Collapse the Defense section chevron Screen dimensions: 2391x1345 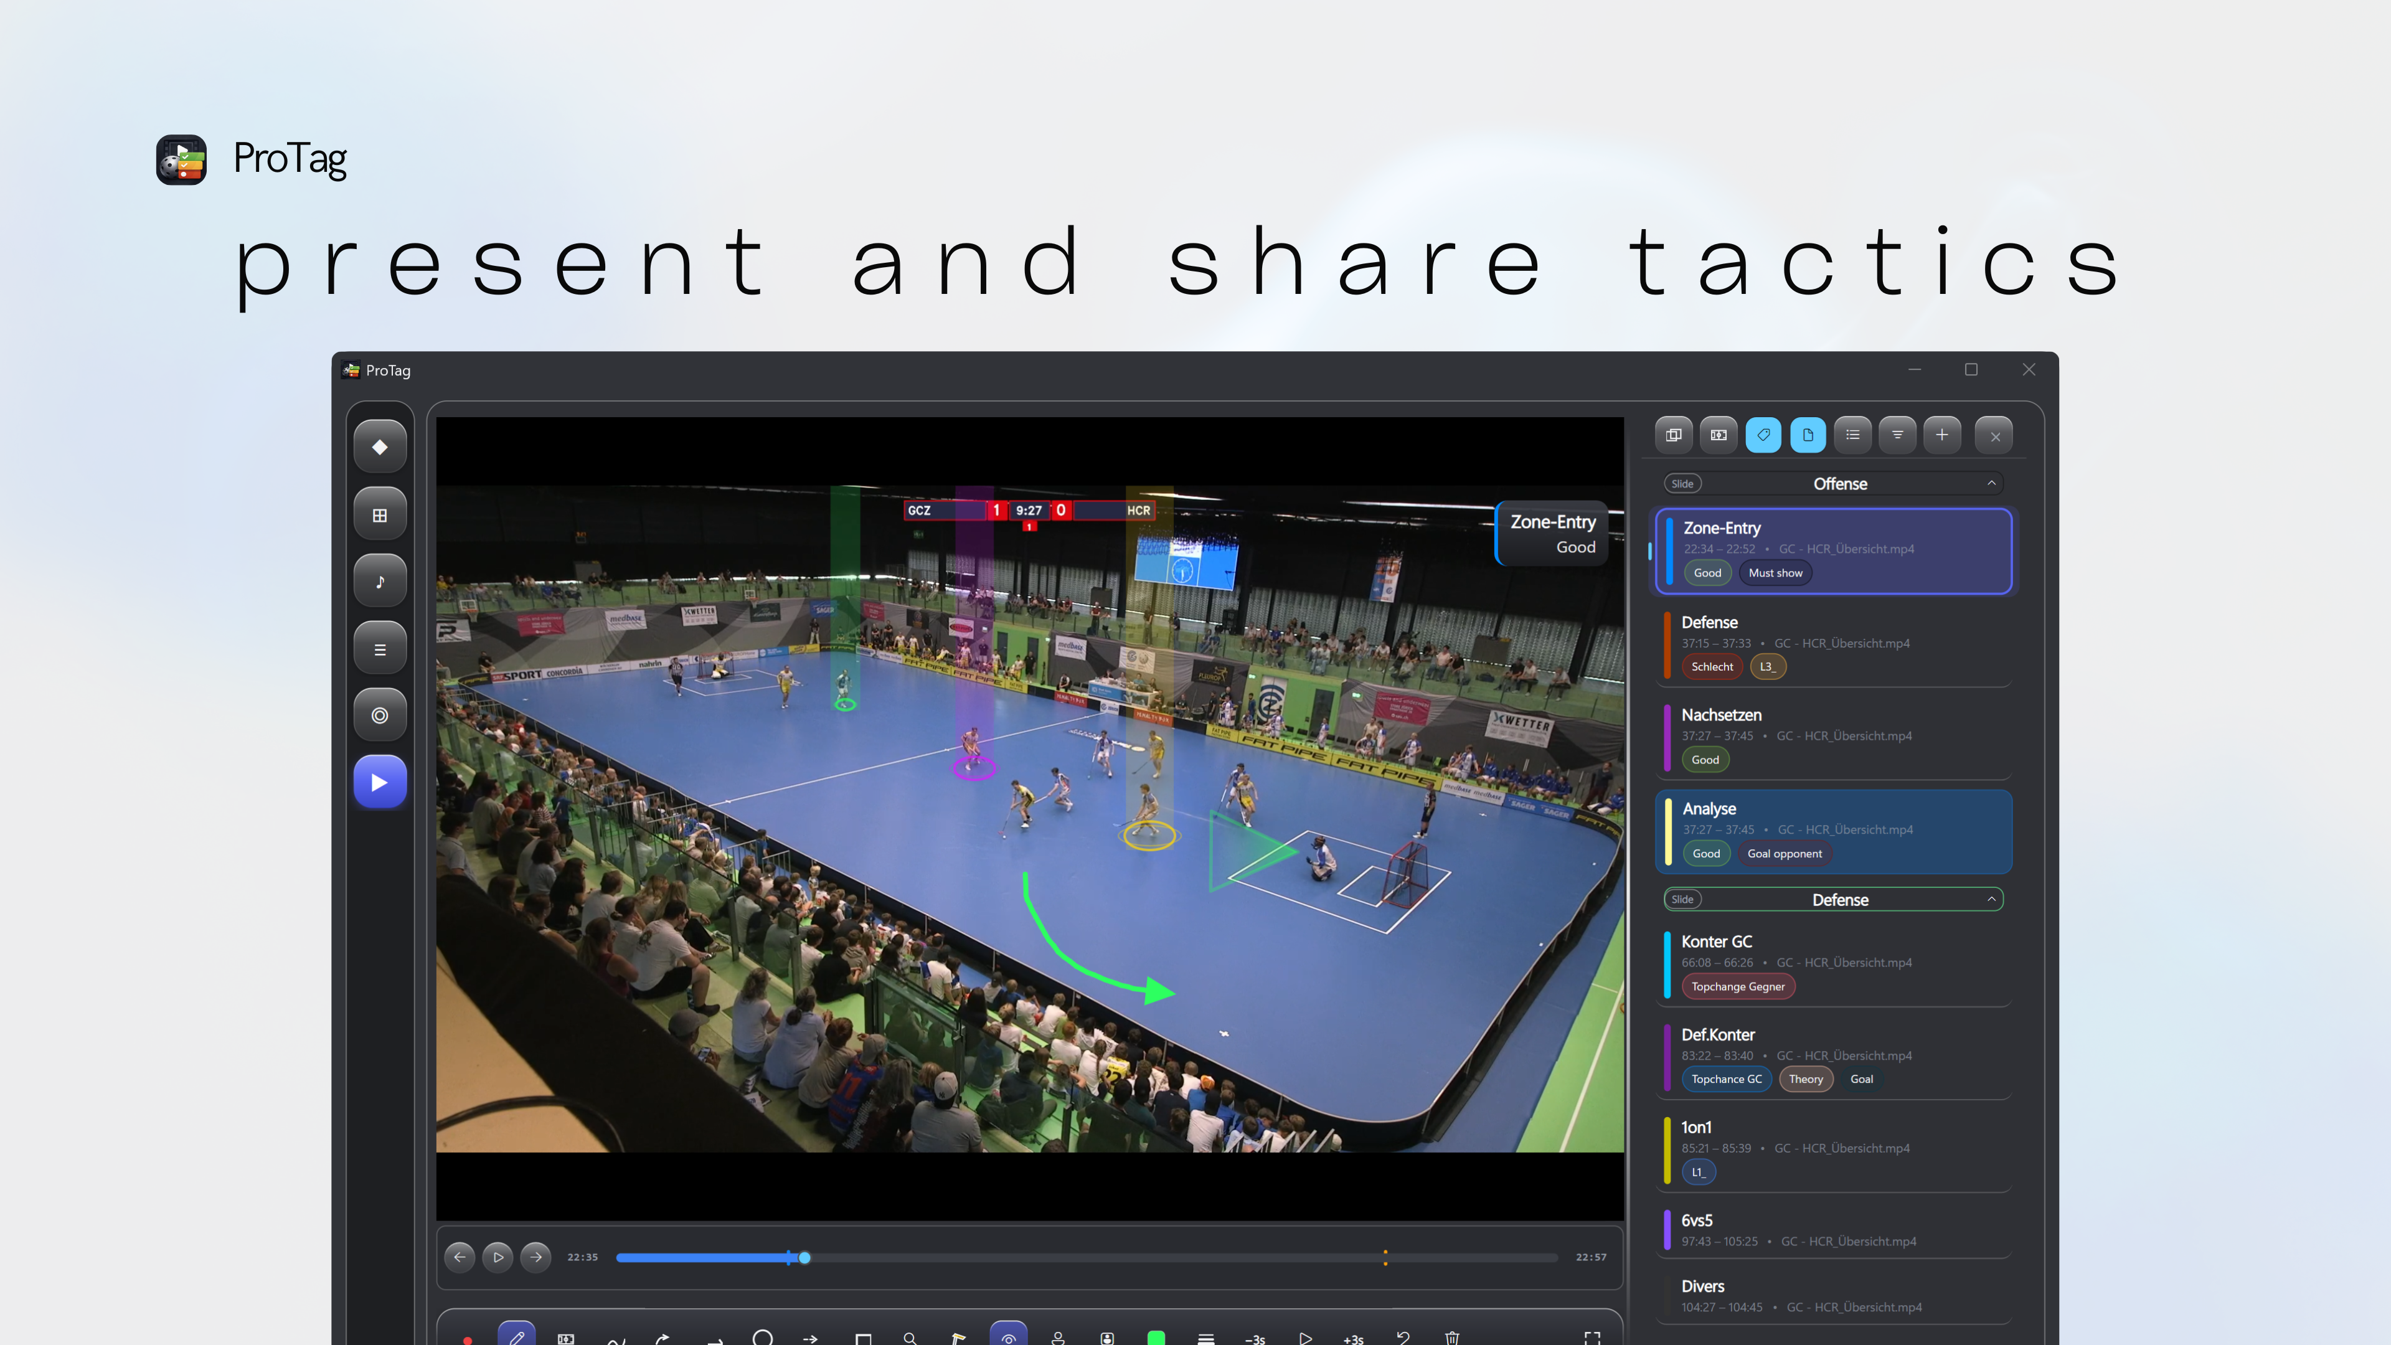click(1991, 899)
